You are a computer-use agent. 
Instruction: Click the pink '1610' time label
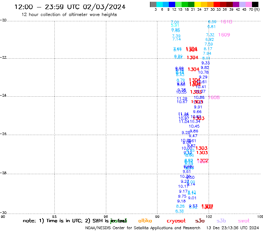pos(226,22)
